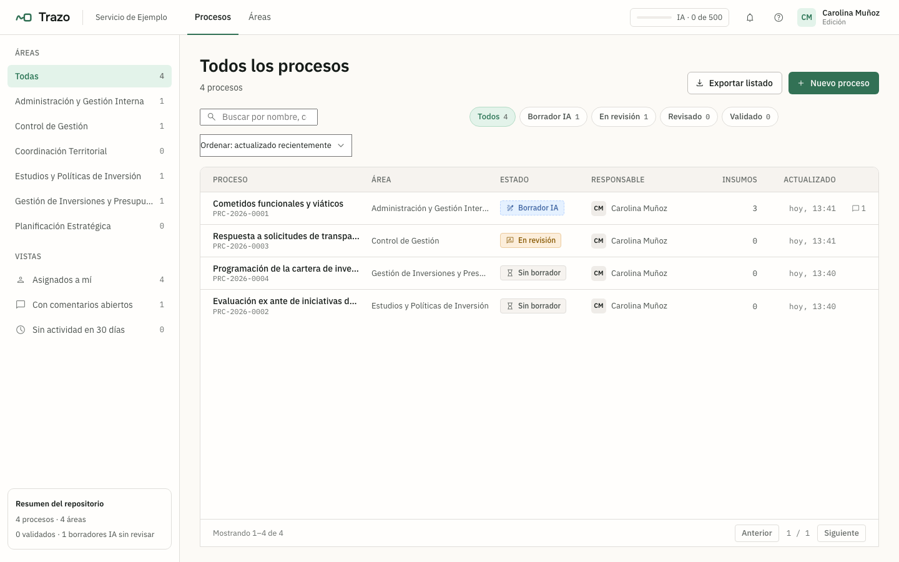Switch to the Áreas tab
Image resolution: width=899 pixels, height=562 pixels.
click(x=260, y=17)
